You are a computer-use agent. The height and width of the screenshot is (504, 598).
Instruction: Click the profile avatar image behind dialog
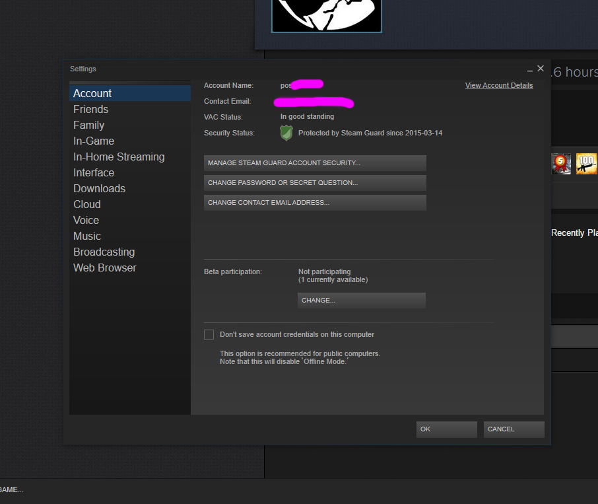(x=327, y=16)
